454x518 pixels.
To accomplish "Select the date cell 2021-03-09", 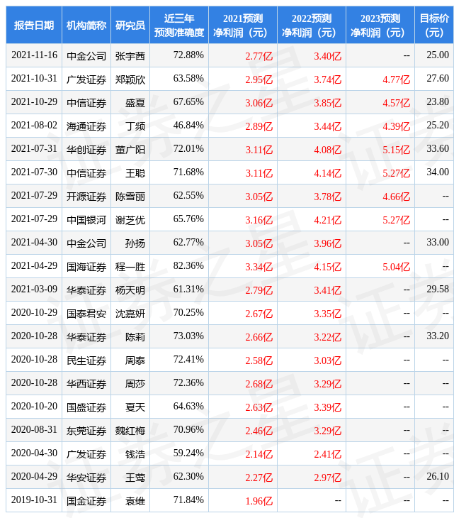I will coord(34,290).
